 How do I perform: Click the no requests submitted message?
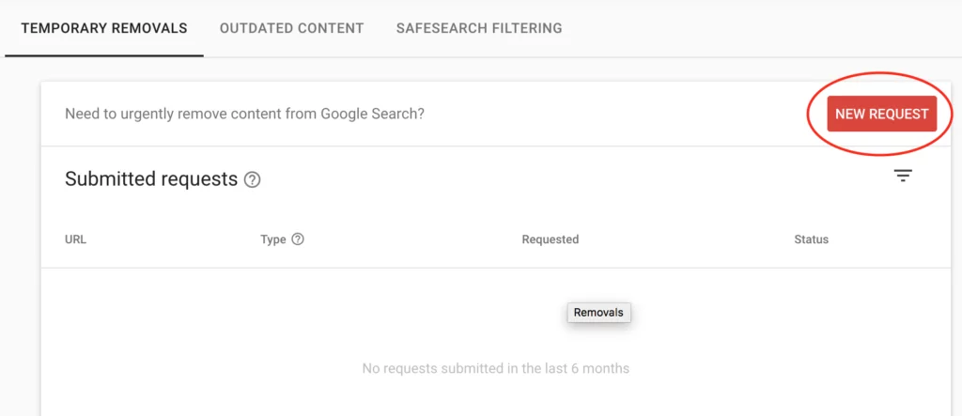(495, 368)
